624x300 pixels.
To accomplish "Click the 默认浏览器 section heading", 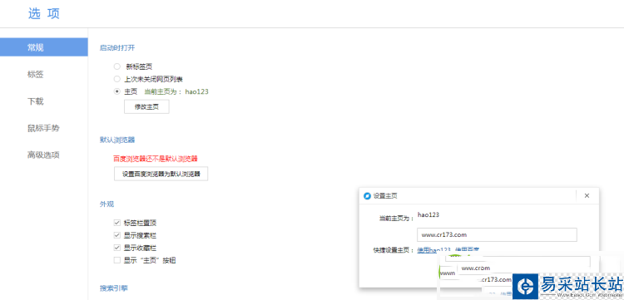I will coord(117,140).
